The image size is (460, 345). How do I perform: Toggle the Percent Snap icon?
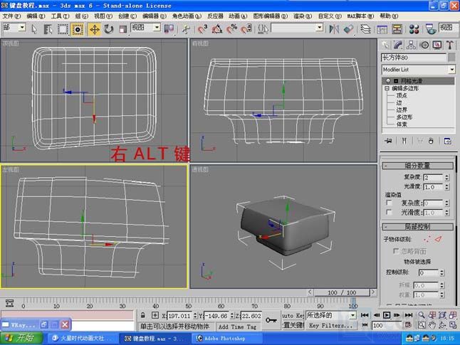pos(231,29)
